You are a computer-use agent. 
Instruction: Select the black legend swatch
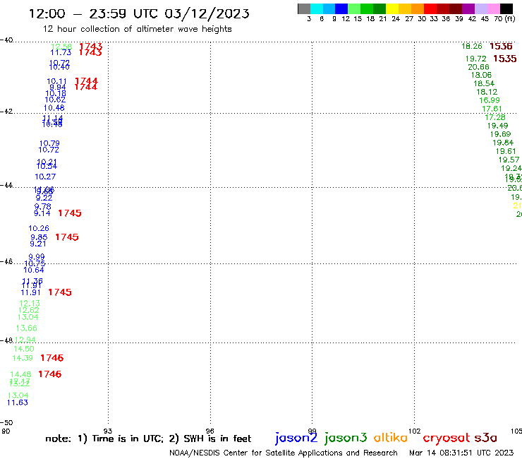506,8
